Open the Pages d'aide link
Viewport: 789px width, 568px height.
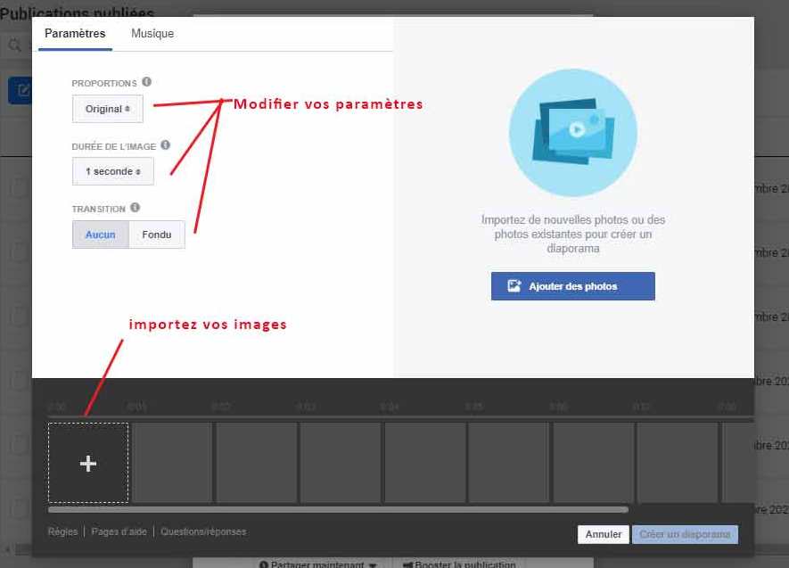(119, 532)
